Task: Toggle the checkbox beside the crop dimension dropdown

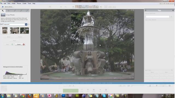Action: 28,24
